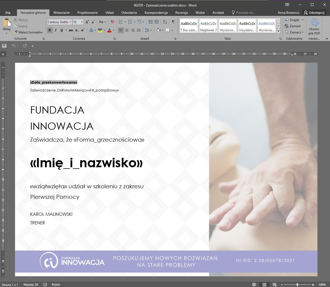Clear all formatting with eraser icon
The height and width of the screenshot is (287, 330).
pos(113,22)
